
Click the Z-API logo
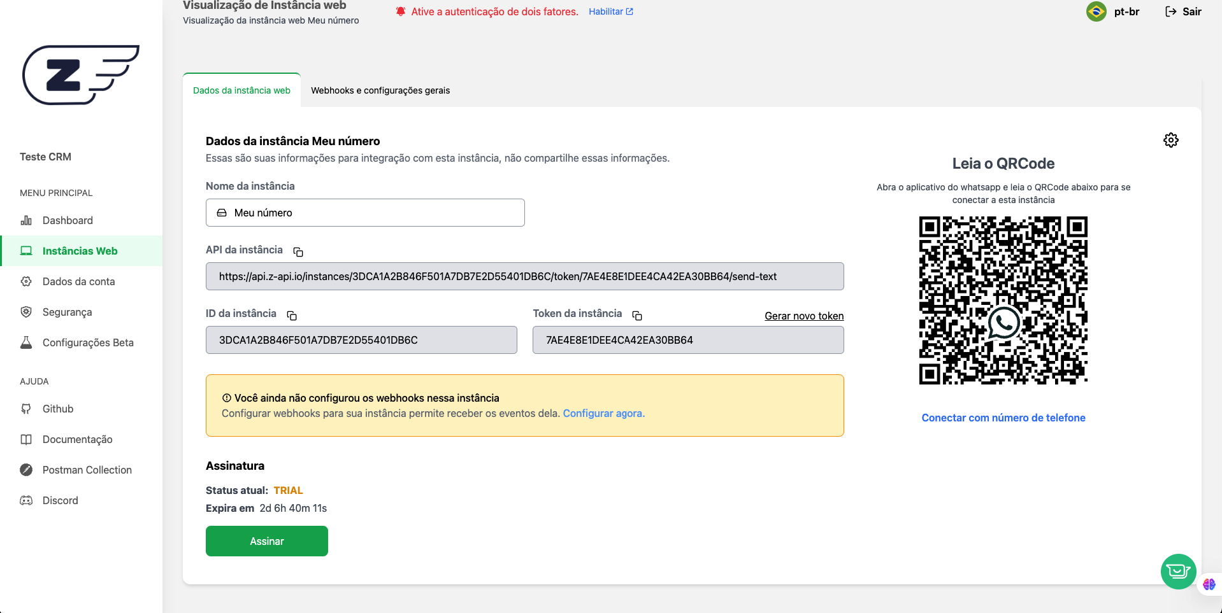81,74
